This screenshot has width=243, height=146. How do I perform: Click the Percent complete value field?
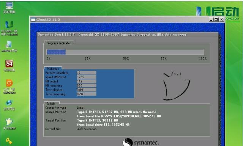coord(87,73)
